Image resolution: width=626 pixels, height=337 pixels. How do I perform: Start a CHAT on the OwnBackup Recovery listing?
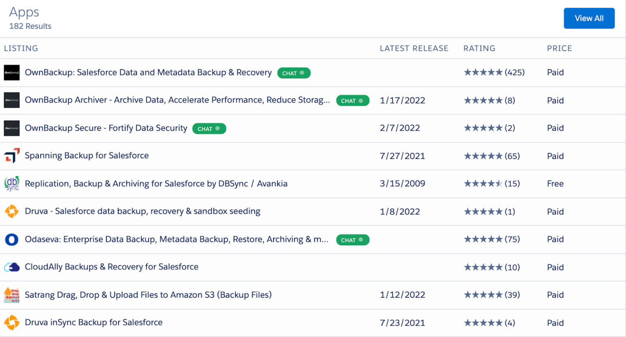pos(293,73)
